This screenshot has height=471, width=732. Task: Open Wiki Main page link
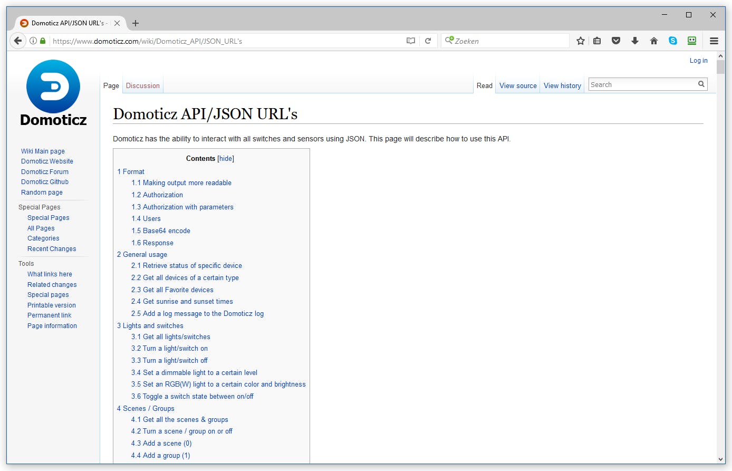(43, 151)
